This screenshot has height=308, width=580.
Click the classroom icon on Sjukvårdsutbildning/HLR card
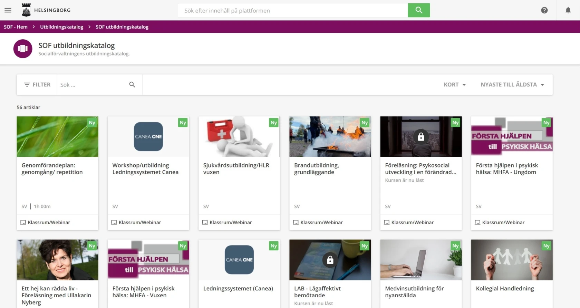tap(205, 223)
